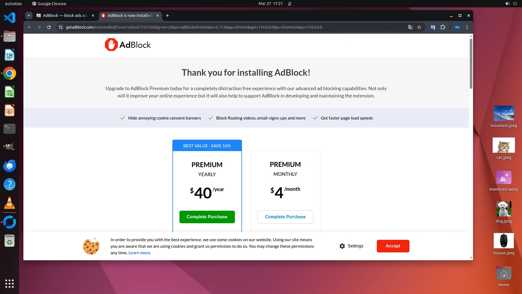Bookmark this page with star icon
Viewport: 522px width, 294px height.
(x=419, y=27)
